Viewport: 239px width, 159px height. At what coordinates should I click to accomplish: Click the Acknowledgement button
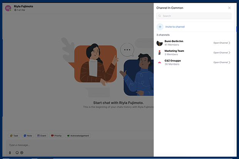click(x=78, y=136)
